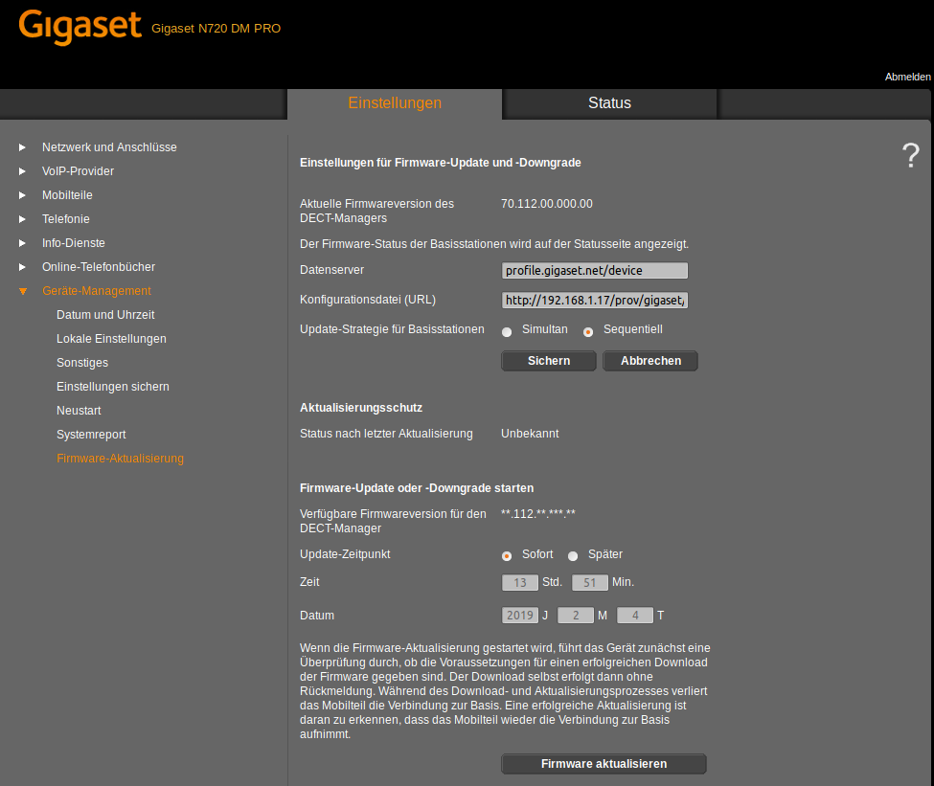Expand the VoIP-Provider menu arrow
Screen dimensions: 934x786
coord(23,171)
